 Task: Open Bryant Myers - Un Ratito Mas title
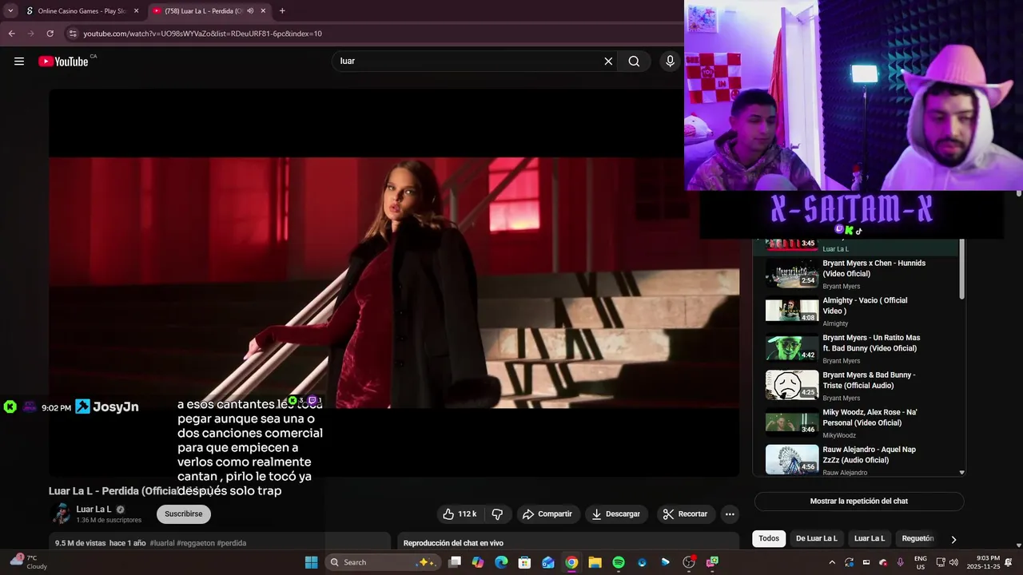point(871,343)
